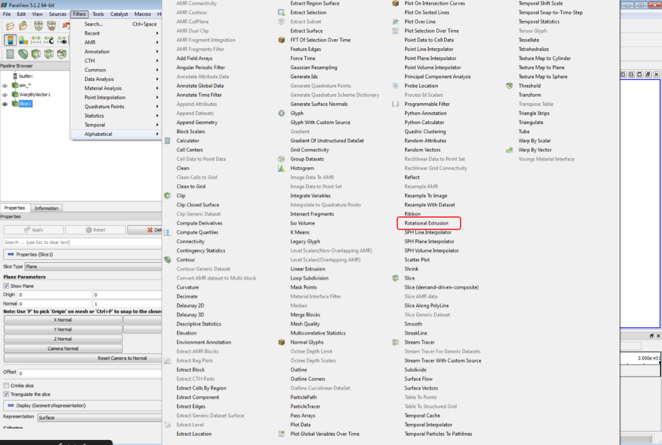The width and height of the screenshot is (662, 445).
Task: Click the Slice filter toolbar icon
Action: 49,54
